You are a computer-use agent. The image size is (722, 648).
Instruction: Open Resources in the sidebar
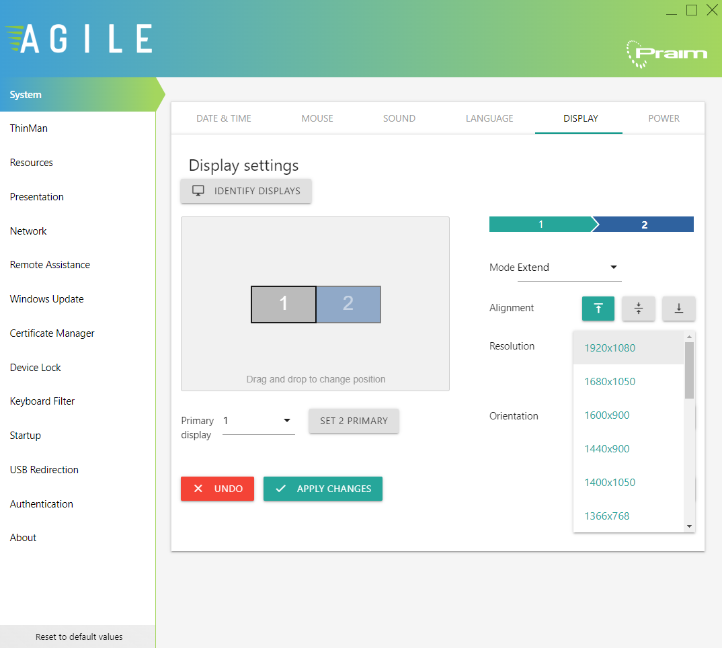(77, 163)
